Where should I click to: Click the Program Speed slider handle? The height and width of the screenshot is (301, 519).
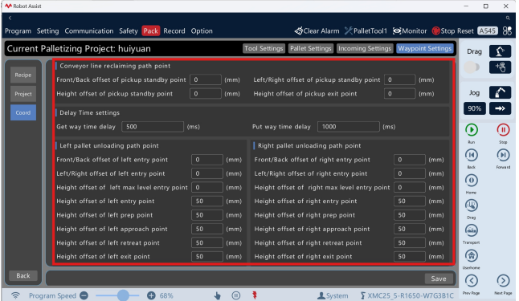point(123,295)
